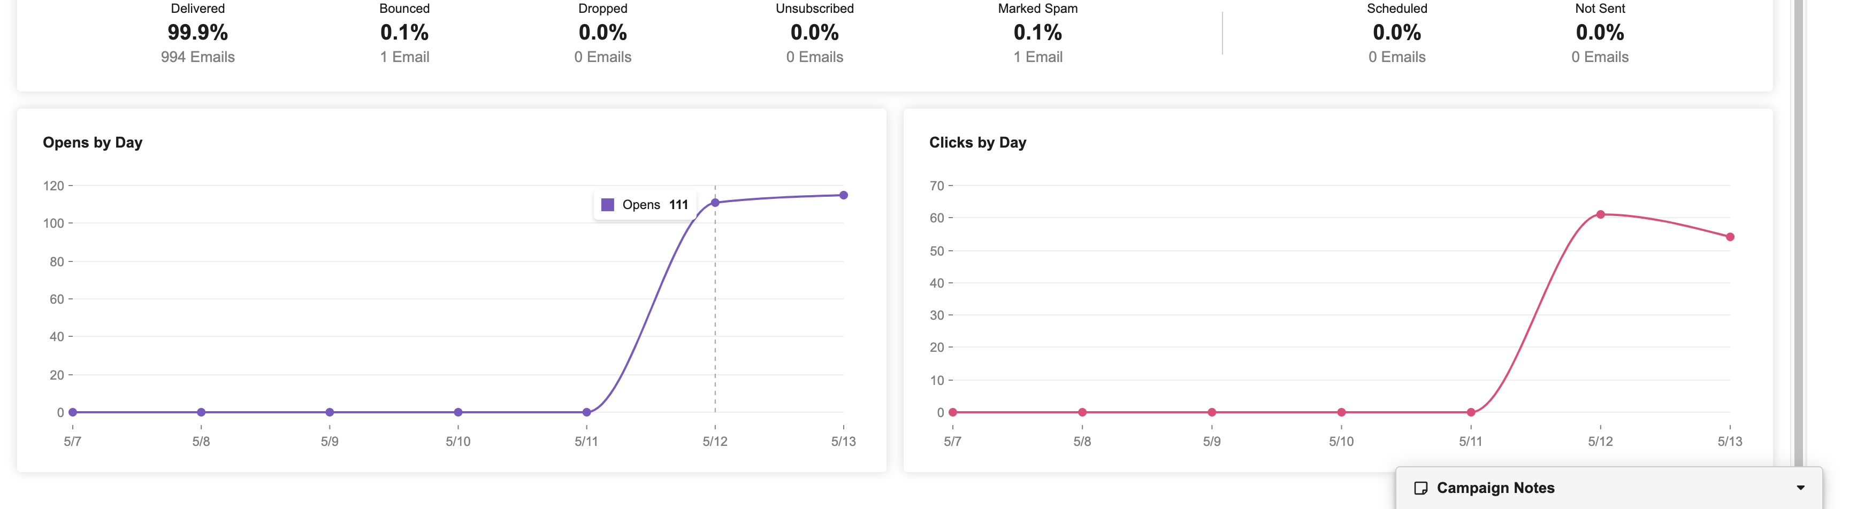
Task: View the Delivered 994 Emails stat
Action: [197, 57]
